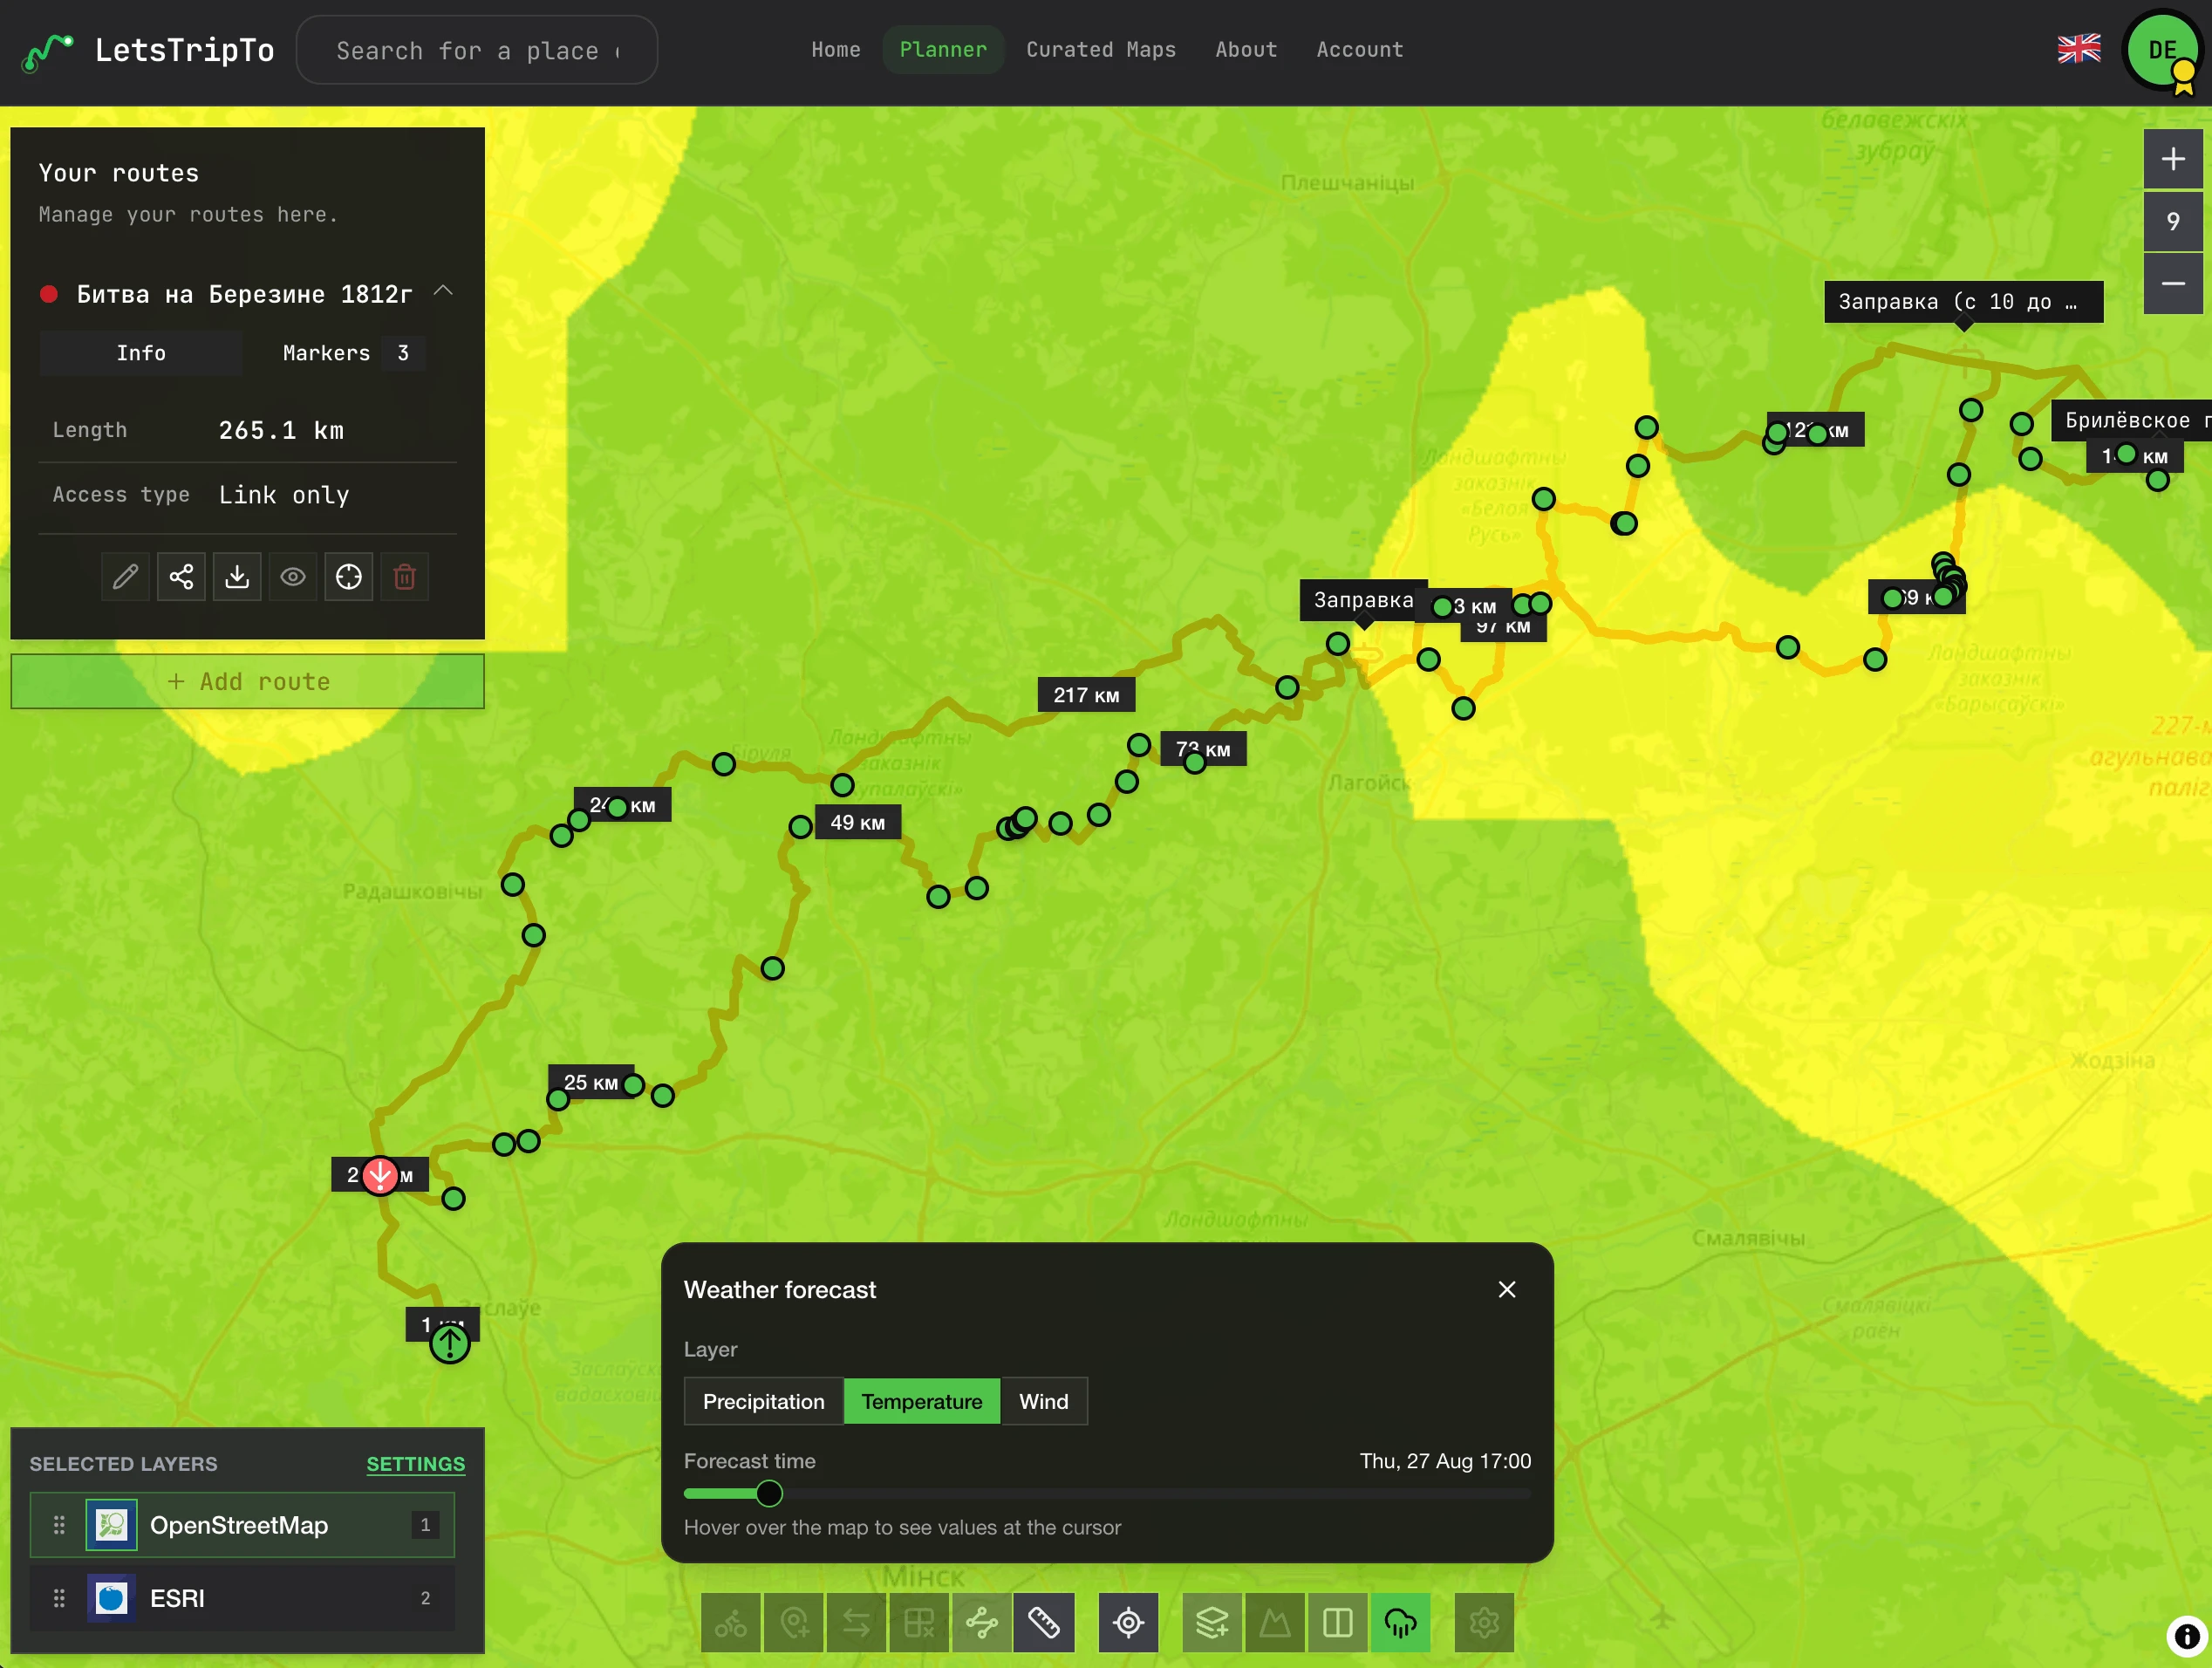Screen dimensions: 2212x1668
Task: Click the ESRI layer thumbnail icon
Action: click(x=111, y=1598)
